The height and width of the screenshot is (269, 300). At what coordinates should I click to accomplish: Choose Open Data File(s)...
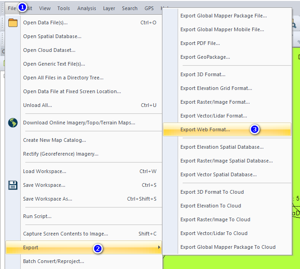point(84,22)
